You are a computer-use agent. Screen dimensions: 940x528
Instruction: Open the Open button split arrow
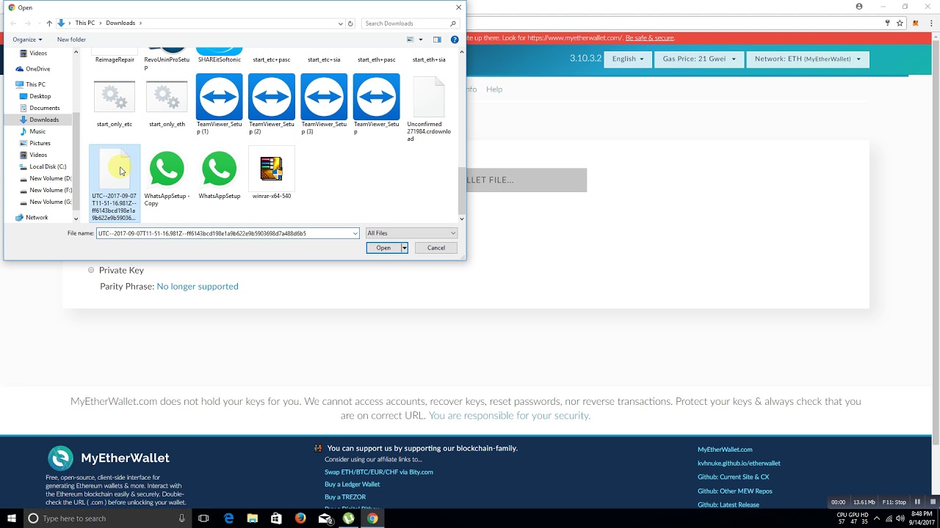[x=404, y=248]
